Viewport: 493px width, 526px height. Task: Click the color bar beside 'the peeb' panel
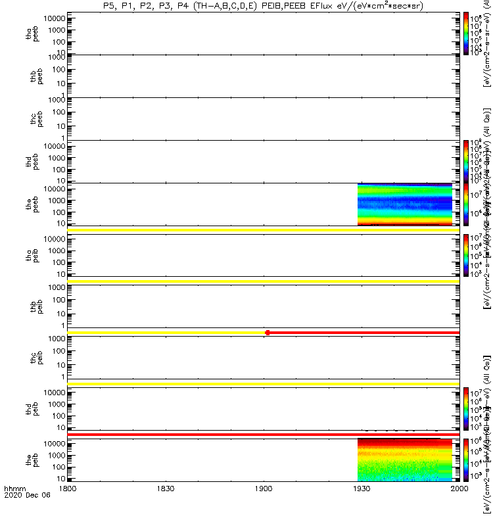(x=466, y=204)
